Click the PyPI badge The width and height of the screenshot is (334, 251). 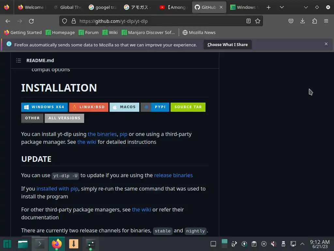[155, 107]
